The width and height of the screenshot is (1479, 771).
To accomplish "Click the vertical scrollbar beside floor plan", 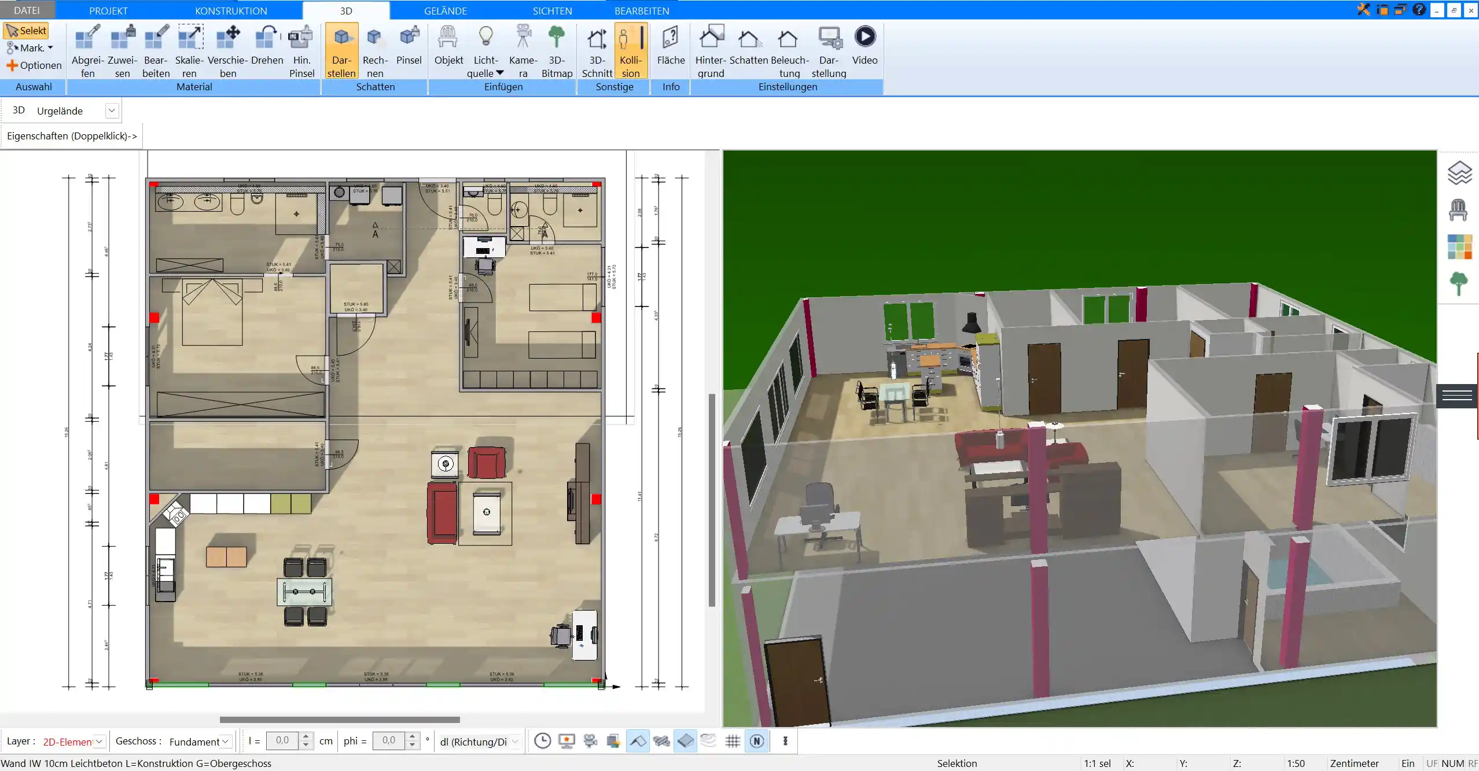I will [x=712, y=500].
